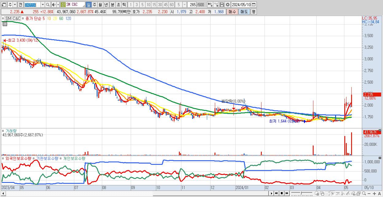Open stock search magnifier icon

point(48,5)
